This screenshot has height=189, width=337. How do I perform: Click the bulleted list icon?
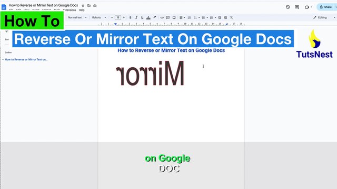[x=203, y=17]
